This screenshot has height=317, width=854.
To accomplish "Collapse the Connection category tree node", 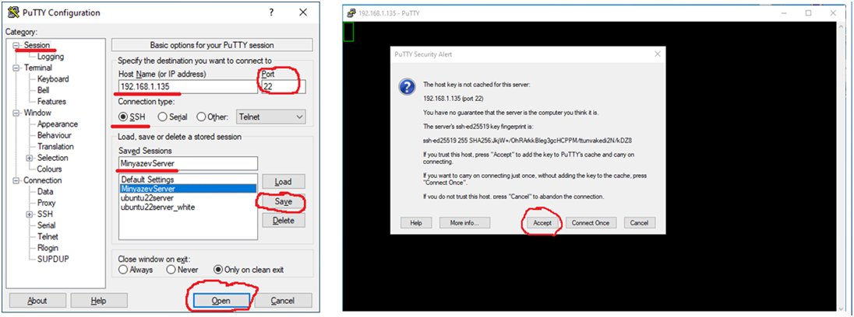I will (x=16, y=180).
